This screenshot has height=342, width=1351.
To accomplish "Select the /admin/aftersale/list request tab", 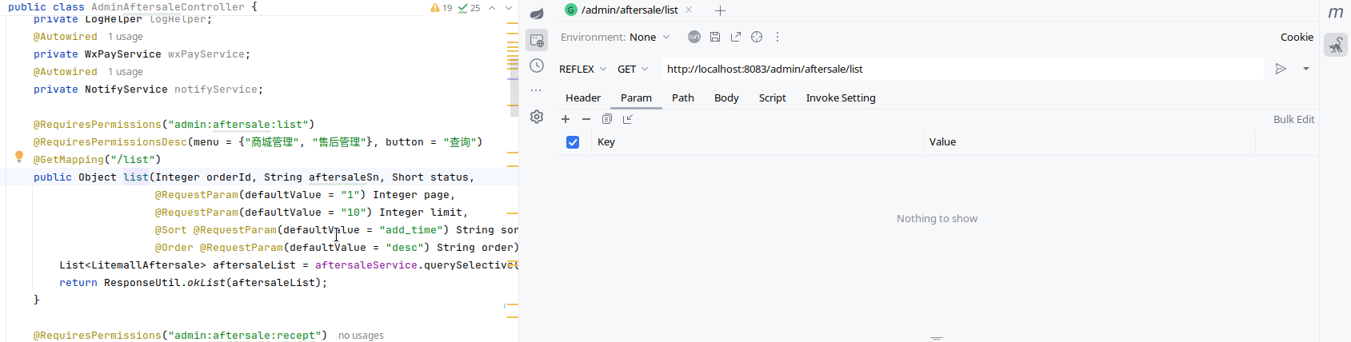I will (630, 10).
